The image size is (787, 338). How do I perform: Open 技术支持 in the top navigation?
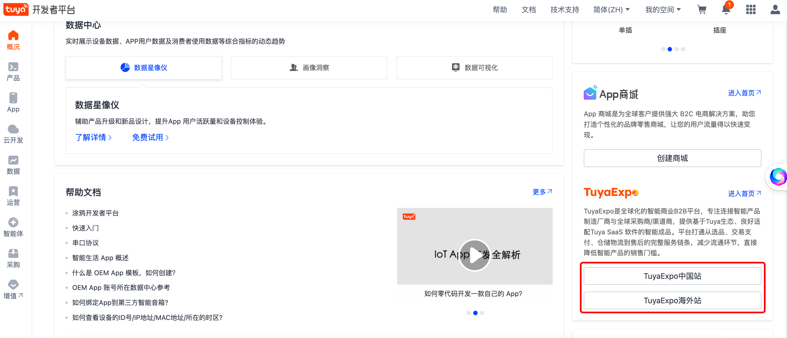point(565,9)
